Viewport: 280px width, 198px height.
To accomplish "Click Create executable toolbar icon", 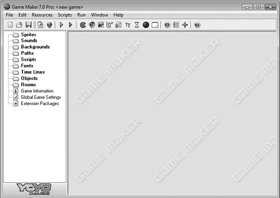I will (41, 25).
